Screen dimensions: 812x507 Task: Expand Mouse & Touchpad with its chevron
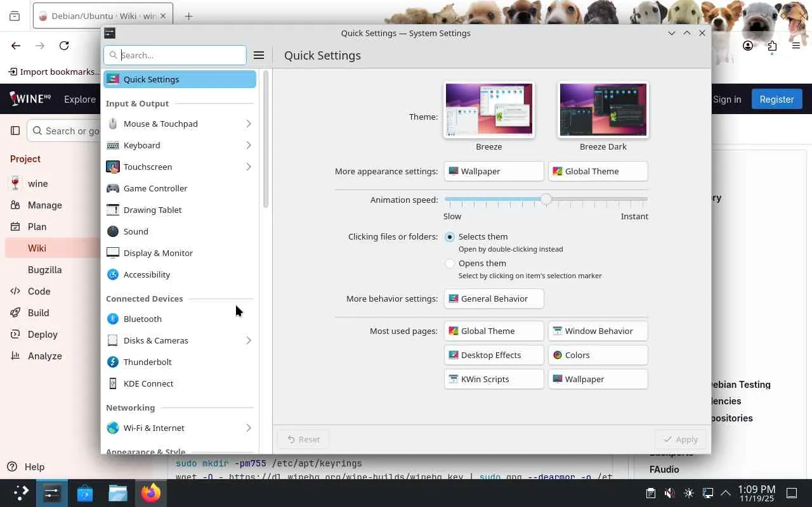[248, 124]
